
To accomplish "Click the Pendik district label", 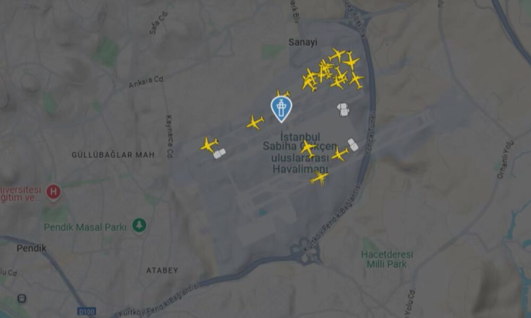I will tap(31, 249).
